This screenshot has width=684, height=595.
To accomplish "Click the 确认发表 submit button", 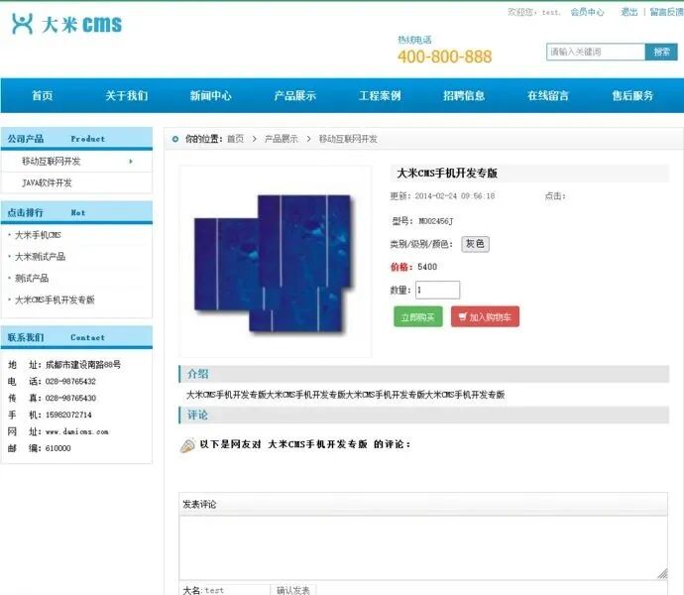I will click(293, 590).
